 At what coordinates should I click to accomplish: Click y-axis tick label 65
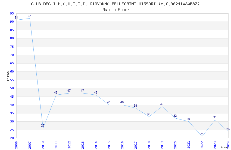[12, 63]
